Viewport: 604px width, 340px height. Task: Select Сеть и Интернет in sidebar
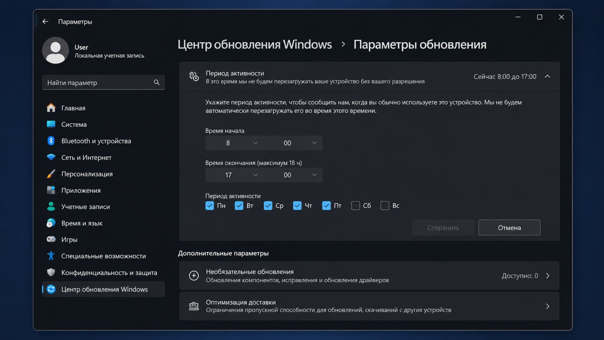click(x=103, y=157)
